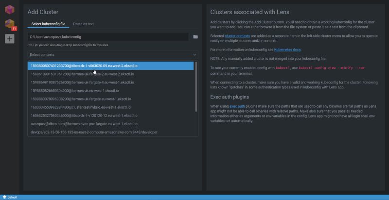This screenshot has width=389, height=200.
Task: Select context hermes-uk.eu-west-1.eksctl.io
Action: (x=110, y=91)
